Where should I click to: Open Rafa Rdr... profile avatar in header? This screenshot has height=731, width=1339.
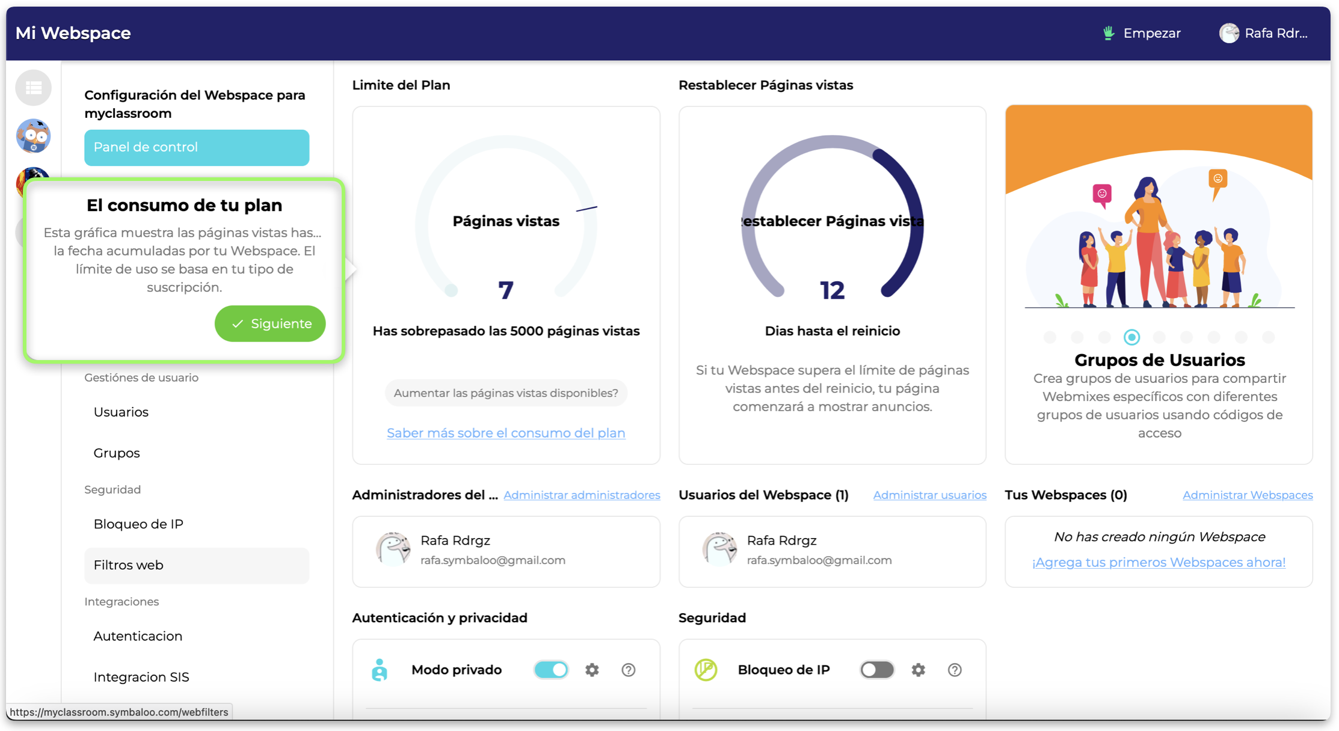pos(1229,33)
